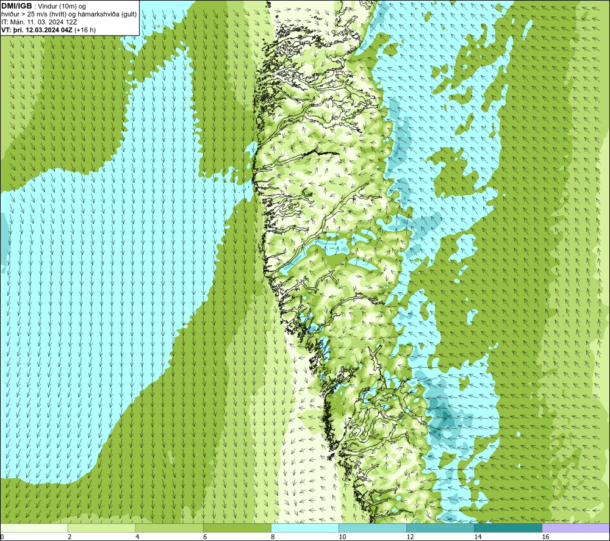Click the 'Vindur (10m) og' label
Viewport: 610px width, 541px height.
pos(63,7)
